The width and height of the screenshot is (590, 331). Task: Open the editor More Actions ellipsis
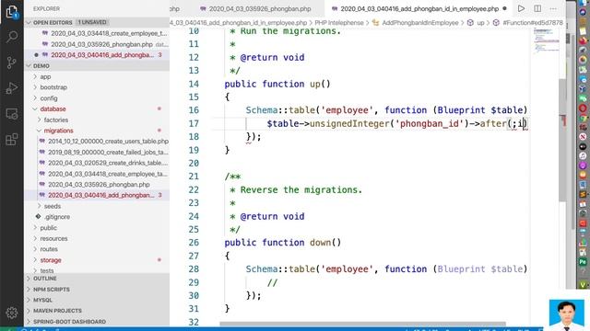point(553,8)
